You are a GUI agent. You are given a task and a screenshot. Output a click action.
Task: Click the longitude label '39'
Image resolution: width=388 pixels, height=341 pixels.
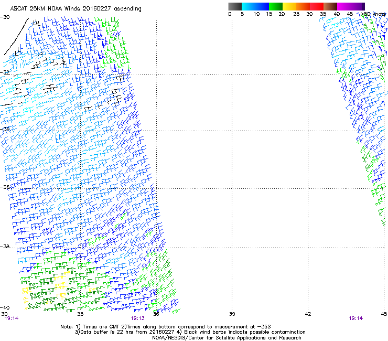(x=232, y=314)
